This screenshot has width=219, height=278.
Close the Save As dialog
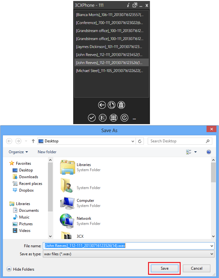(211, 129)
